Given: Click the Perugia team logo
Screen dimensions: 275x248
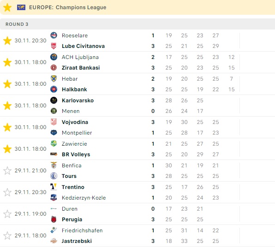Looking at the screenshot, I should click(x=54, y=219).
